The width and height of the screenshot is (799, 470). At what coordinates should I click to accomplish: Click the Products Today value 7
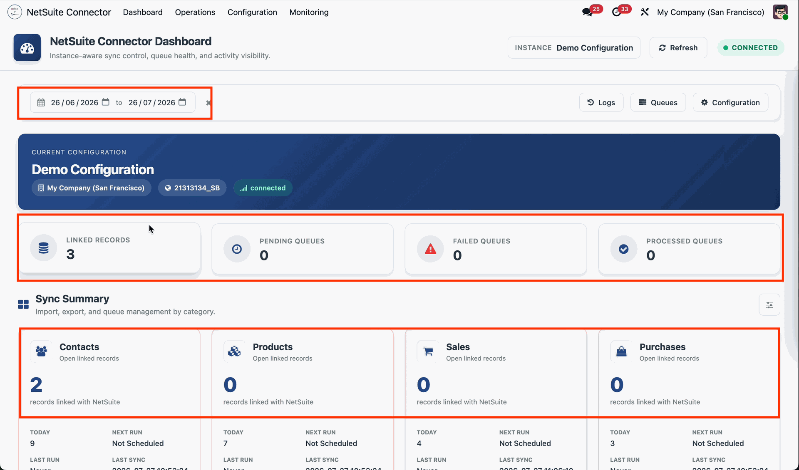[226, 443]
